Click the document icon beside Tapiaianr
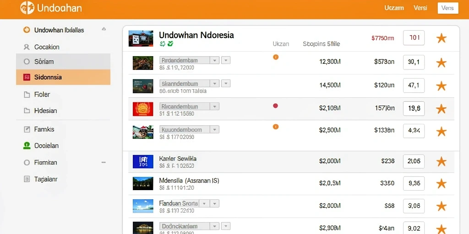The width and height of the screenshot is (469, 234). point(27,179)
